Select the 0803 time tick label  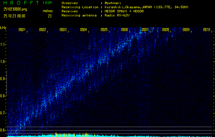[x=63, y=30]
